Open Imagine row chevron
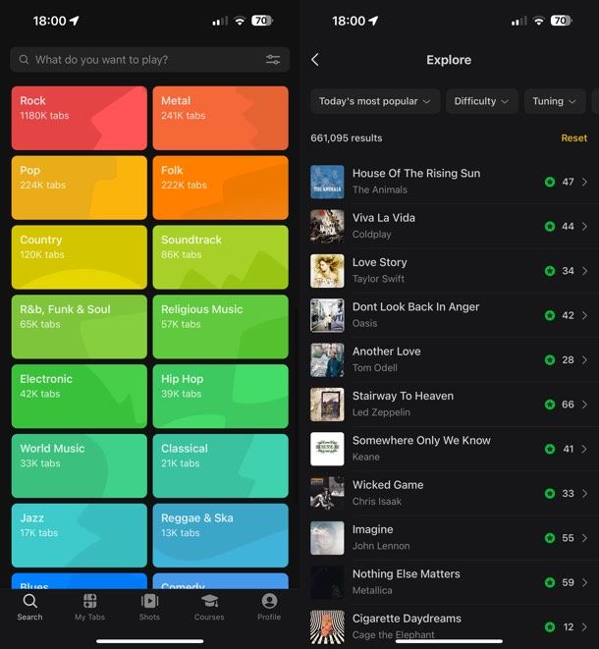Screen dimensions: 599x649 click(584, 538)
